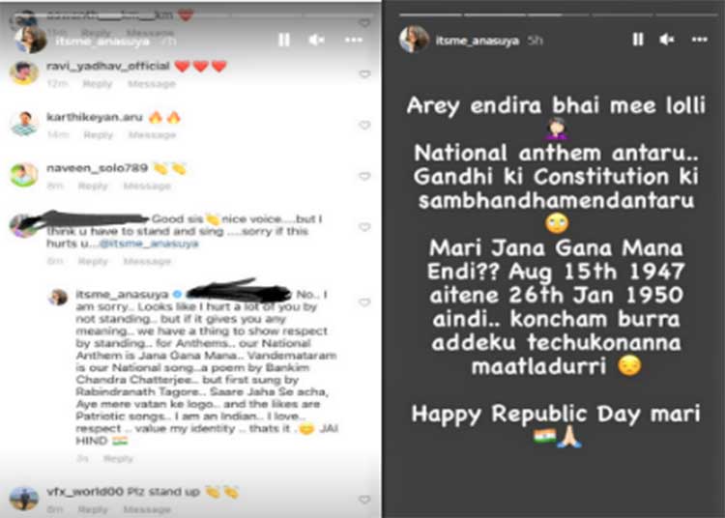Like vfx_world00's comment heart
725x518 pixels.
point(364,500)
